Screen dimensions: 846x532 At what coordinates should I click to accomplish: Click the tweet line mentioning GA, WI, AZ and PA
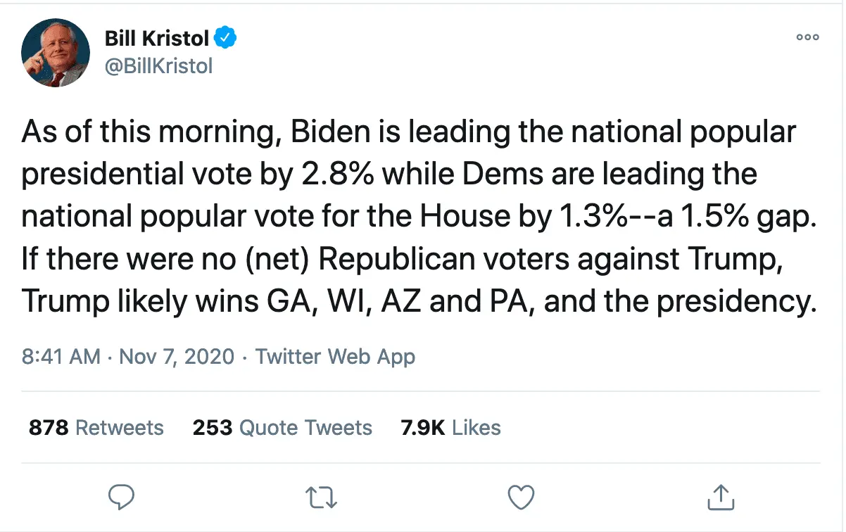tap(419, 302)
